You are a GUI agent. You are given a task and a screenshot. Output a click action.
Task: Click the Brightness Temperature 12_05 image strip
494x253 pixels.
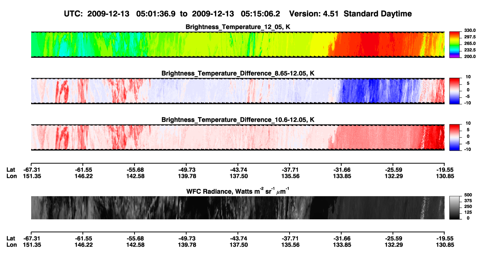tap(237, 44)
